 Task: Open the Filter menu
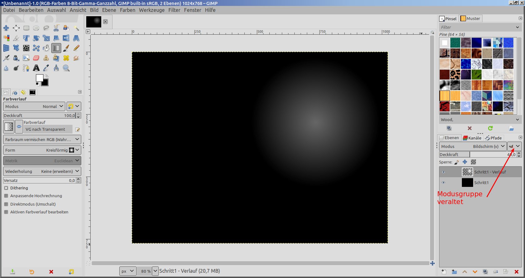[x=174, y=10]
